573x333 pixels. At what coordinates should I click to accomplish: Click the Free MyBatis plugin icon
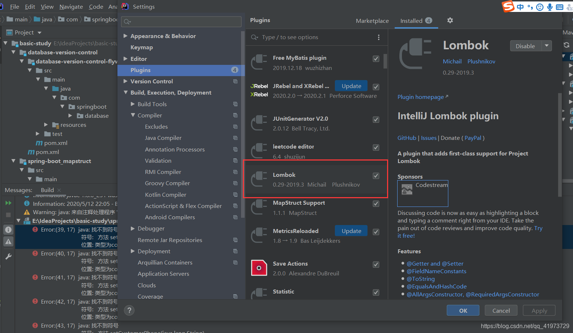pos(259,62)
